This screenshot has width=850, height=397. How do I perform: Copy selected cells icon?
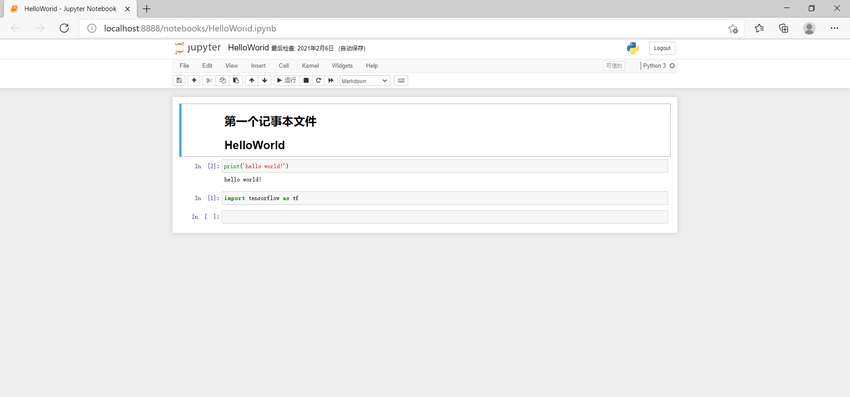pos(223,81)
